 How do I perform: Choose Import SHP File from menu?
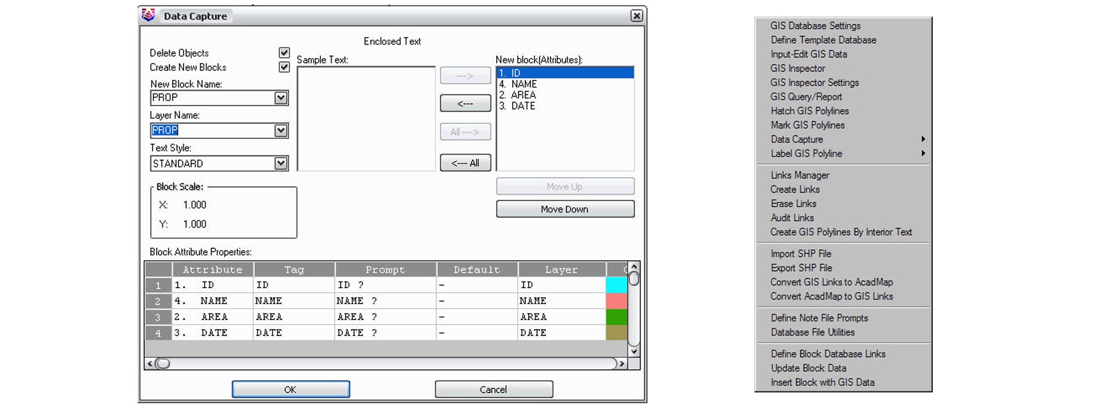point(801,254)
